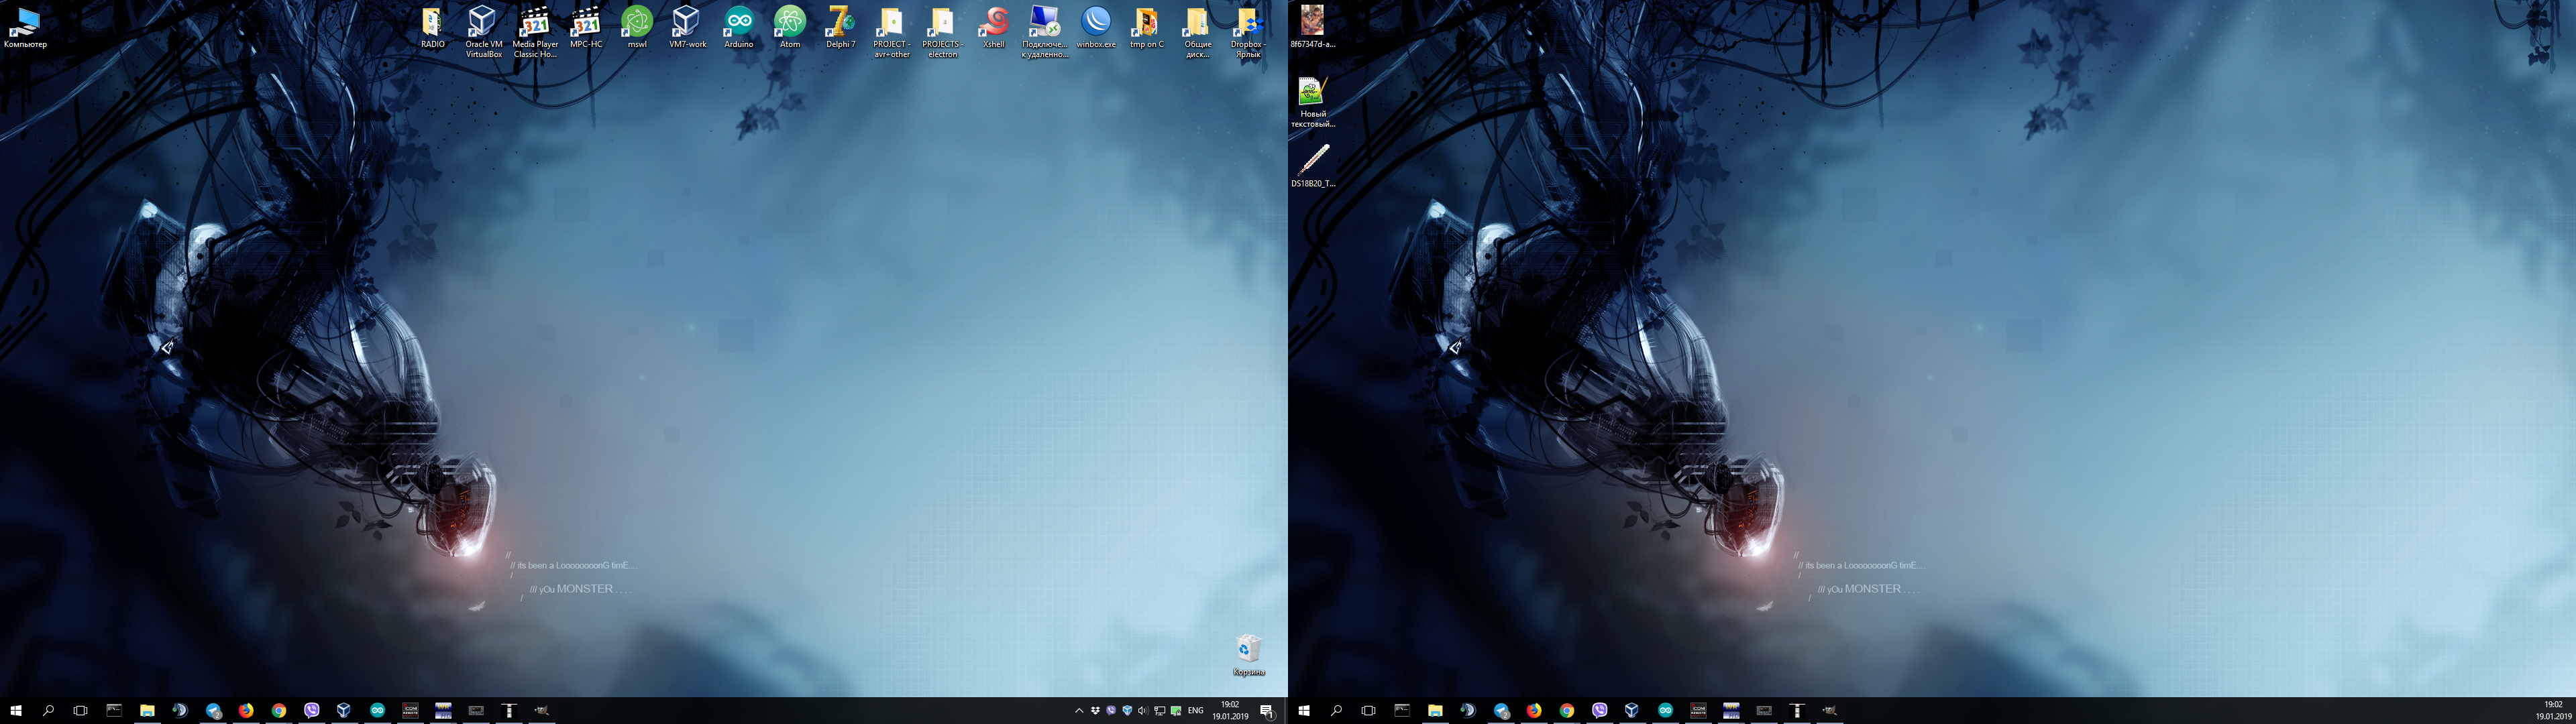Select the tmp on C shortcut

point(1147,27)
